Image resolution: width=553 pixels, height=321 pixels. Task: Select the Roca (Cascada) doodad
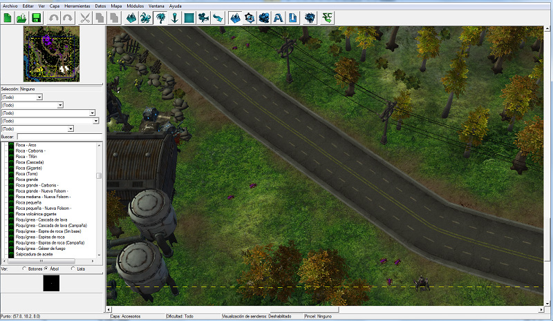[x=30, y=162]
